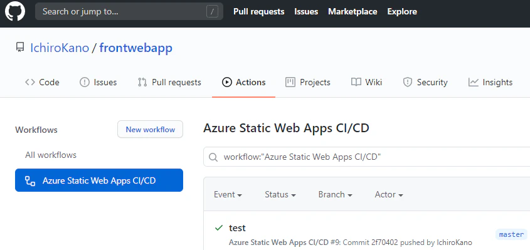
Task: Expand the Event filter dropdown
Action: [228, 195]
